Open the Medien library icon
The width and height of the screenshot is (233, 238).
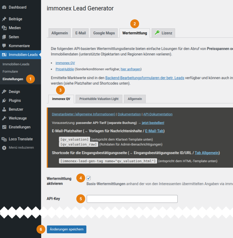4,28
